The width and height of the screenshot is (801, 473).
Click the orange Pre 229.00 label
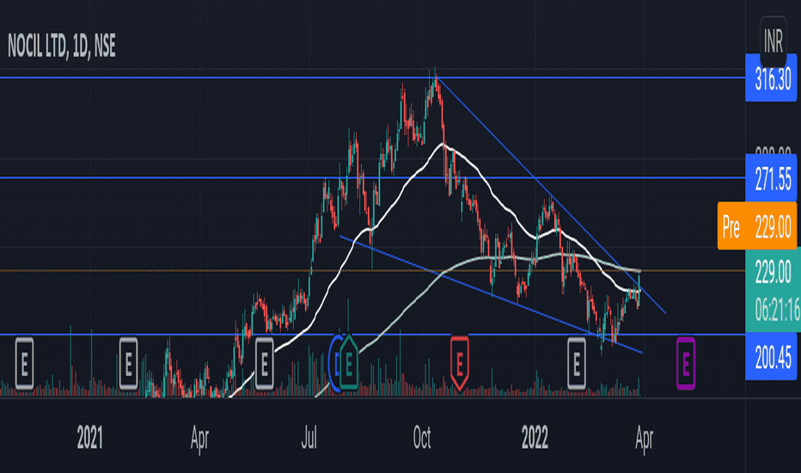[x=756, y=225]
